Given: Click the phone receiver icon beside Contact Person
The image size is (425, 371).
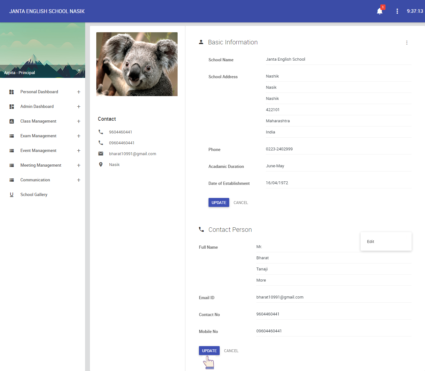Looking at the screenshot, I should click(x=201, y=229).
